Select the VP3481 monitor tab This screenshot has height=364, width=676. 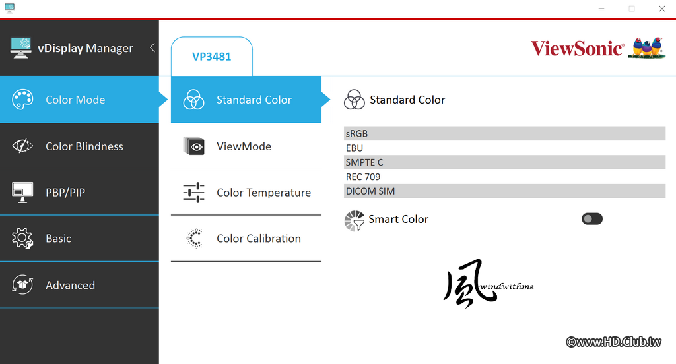[x=212, y=57]
